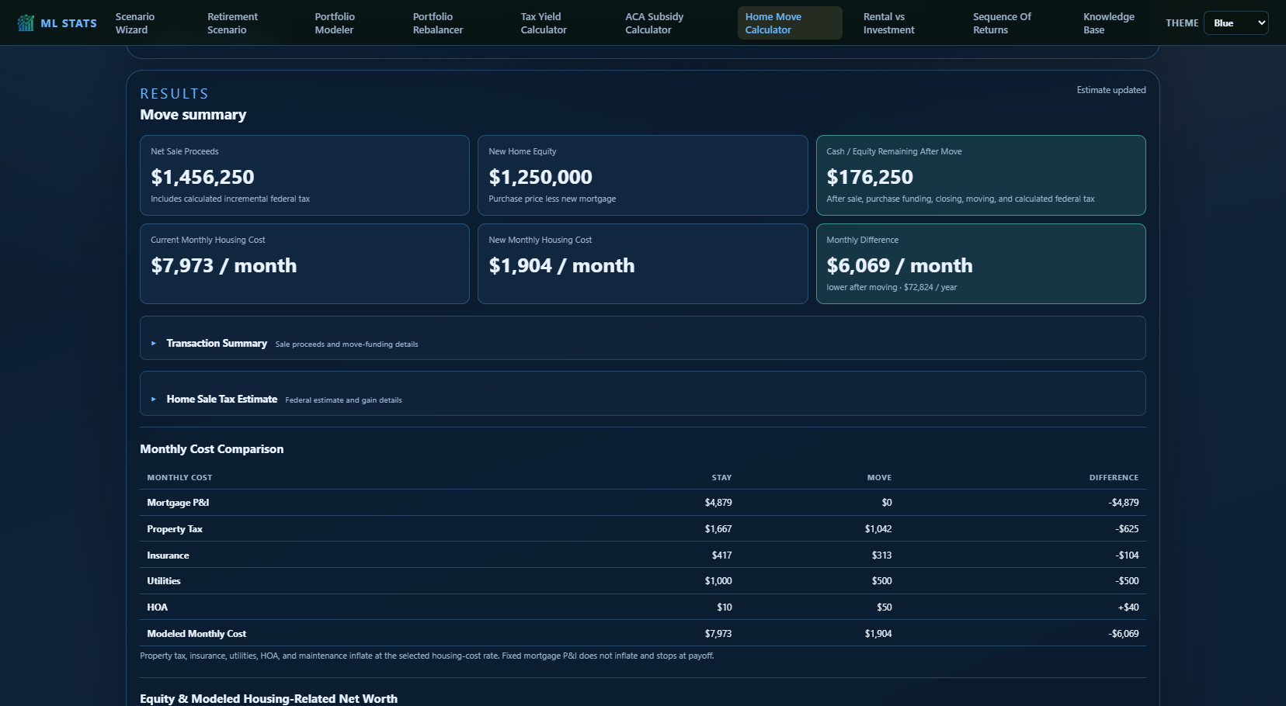Expand the Home Sale Tax Estimate section

click(642, 393)
